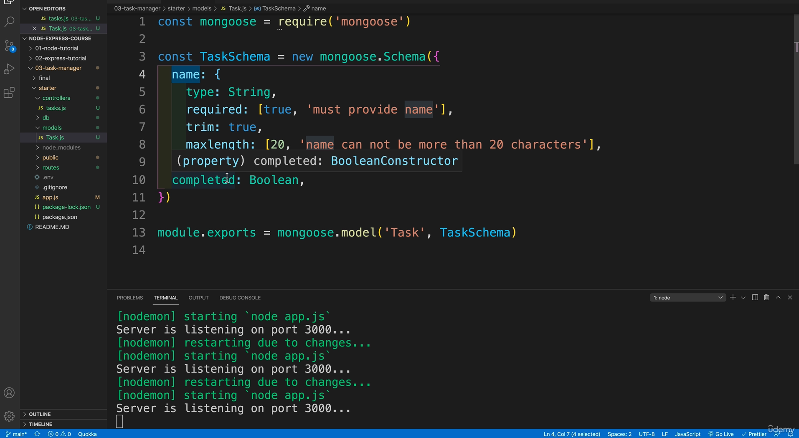
Task: Open the Extensions view
Action: tap(9, 92)
